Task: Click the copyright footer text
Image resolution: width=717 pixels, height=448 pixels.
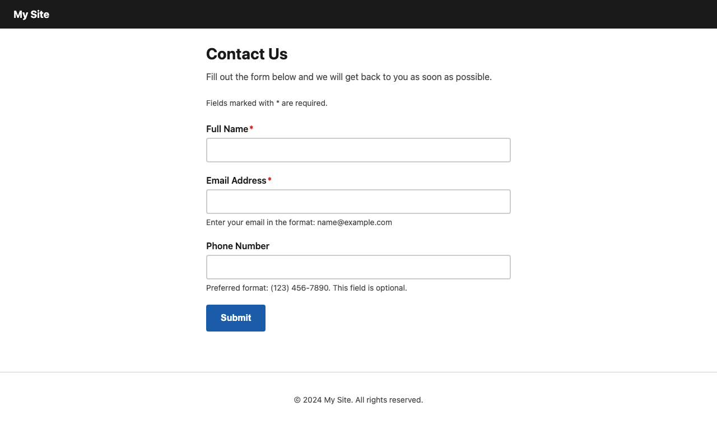Action: coord(358,400)
